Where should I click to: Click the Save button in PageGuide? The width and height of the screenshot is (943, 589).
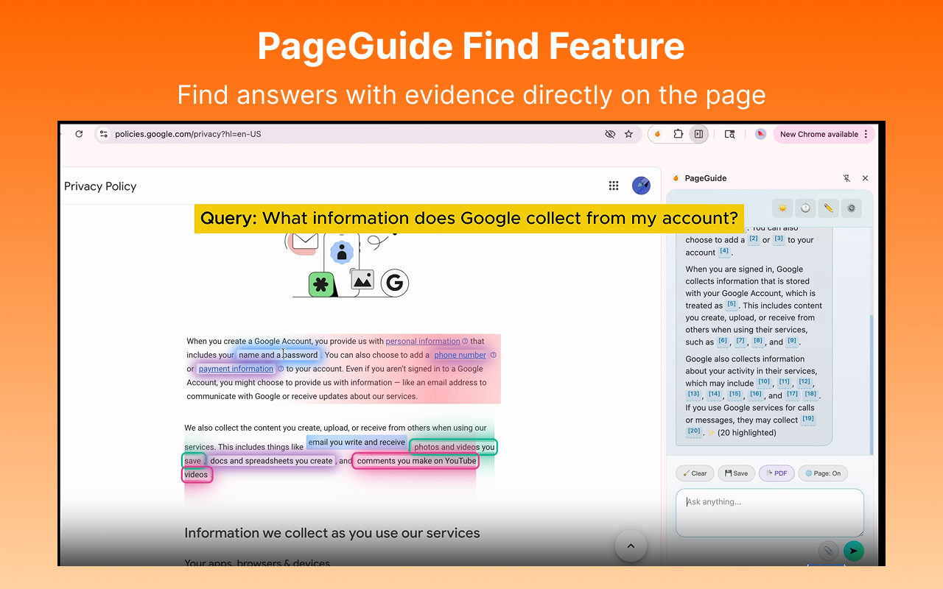[x=736, y=473]
